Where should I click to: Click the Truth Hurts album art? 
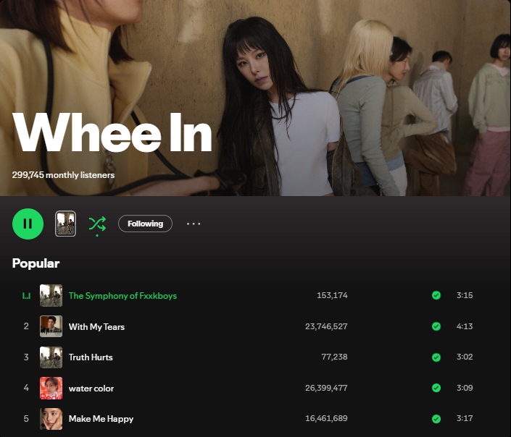pyautogui.click(x=51, y=357)
